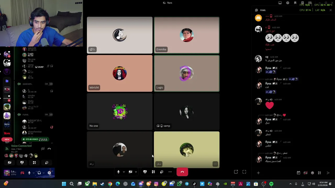
Task: Open microphone options arrow in call bar
Action: 124,172
